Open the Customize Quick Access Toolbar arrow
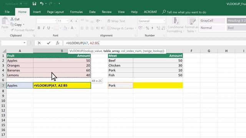 [x=59, y=3]
